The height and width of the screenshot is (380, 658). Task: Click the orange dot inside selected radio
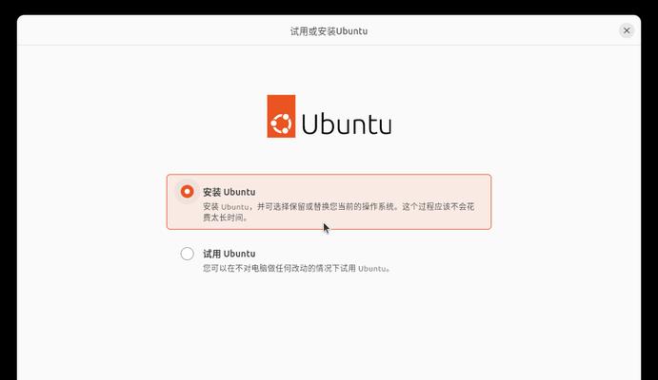click(188, 192)
